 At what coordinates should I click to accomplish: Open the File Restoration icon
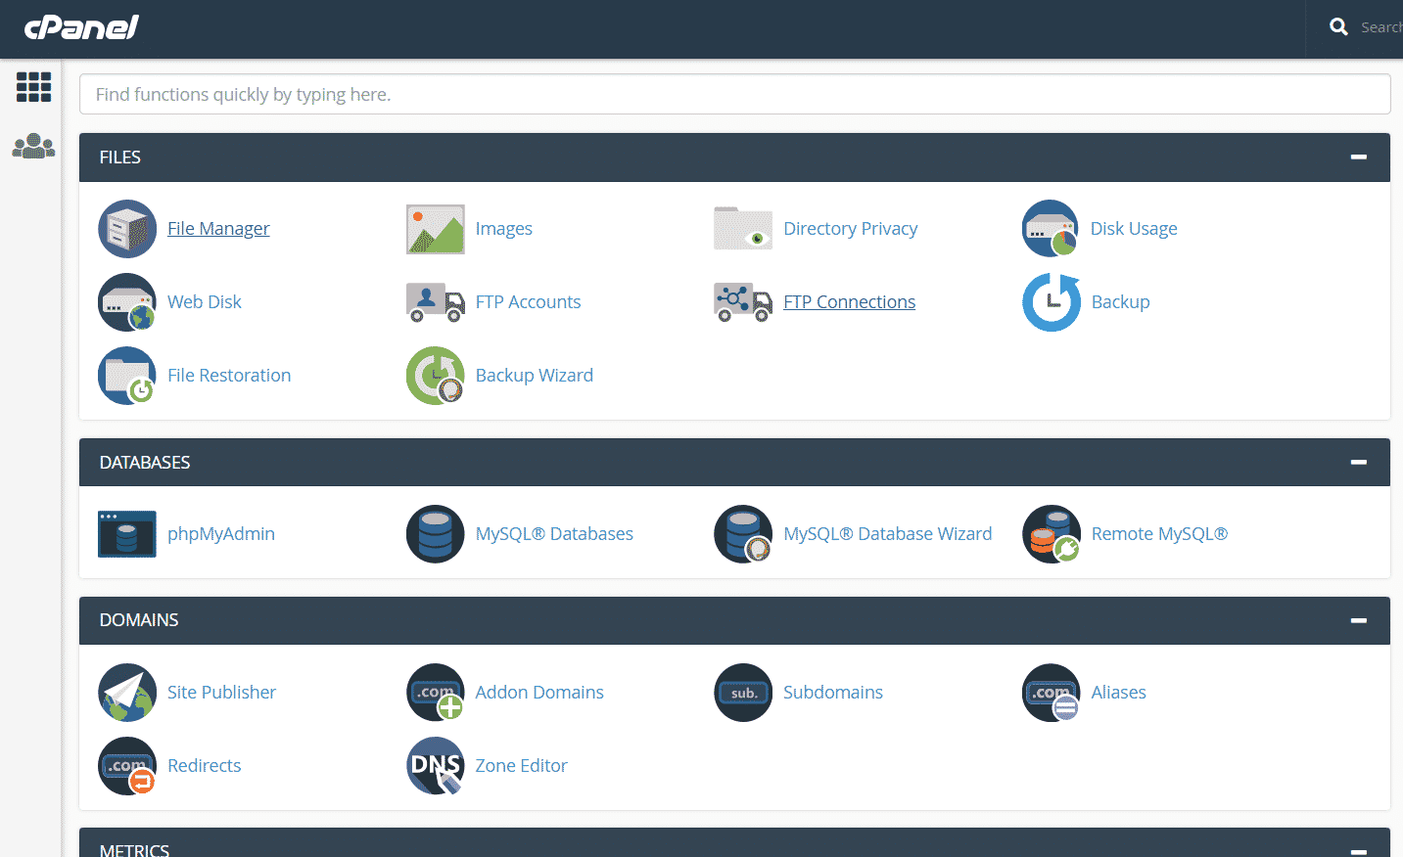[127, 376]
